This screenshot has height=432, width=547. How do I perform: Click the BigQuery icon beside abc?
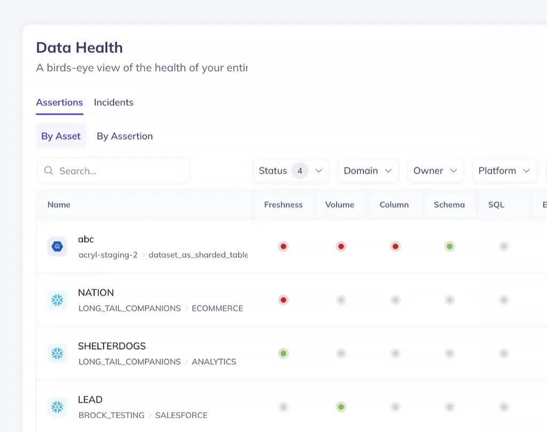57,246
